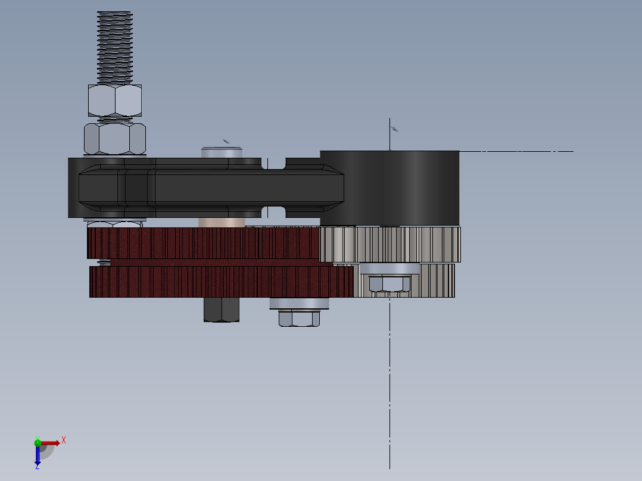The height and width of the screenshot is (481, 642).
Task: Select the horizontal dash-dot centerline right of the cylinder
Action: click(516, 151)
